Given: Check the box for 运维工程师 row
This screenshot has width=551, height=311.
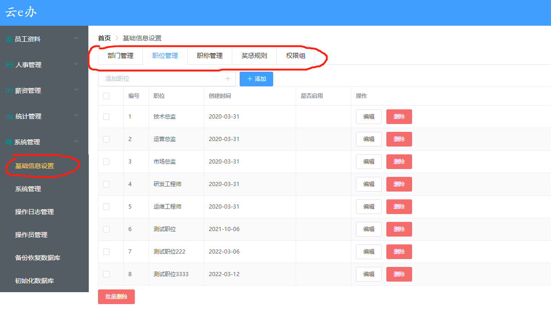Looking at the screenshot, I should [106, 206].
